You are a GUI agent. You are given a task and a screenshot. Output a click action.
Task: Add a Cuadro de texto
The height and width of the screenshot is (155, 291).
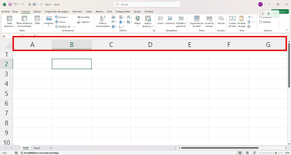click(232, 21)
